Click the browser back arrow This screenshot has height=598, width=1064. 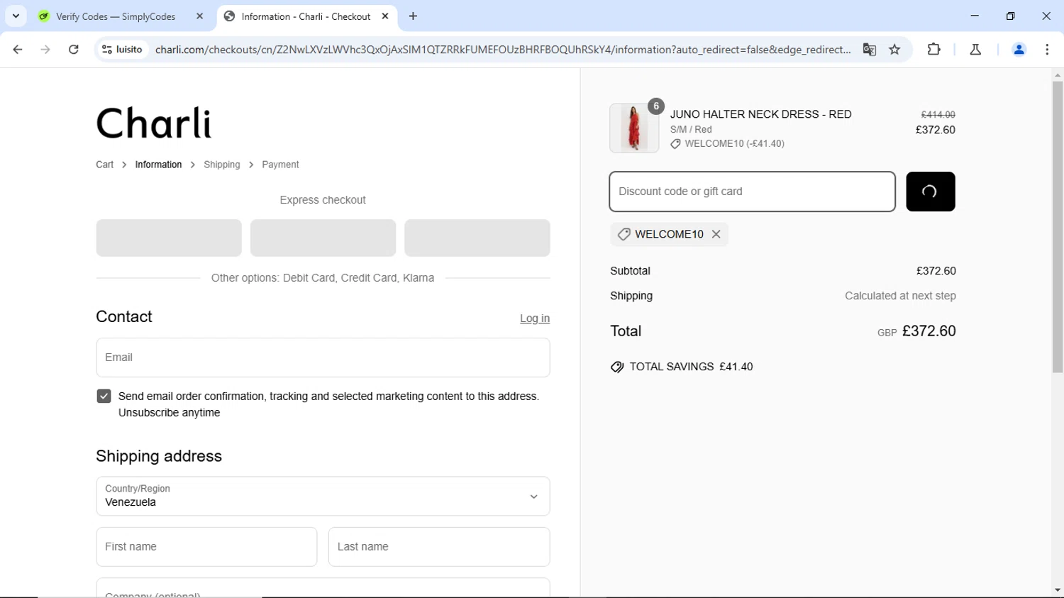click(x=18, y=50)
